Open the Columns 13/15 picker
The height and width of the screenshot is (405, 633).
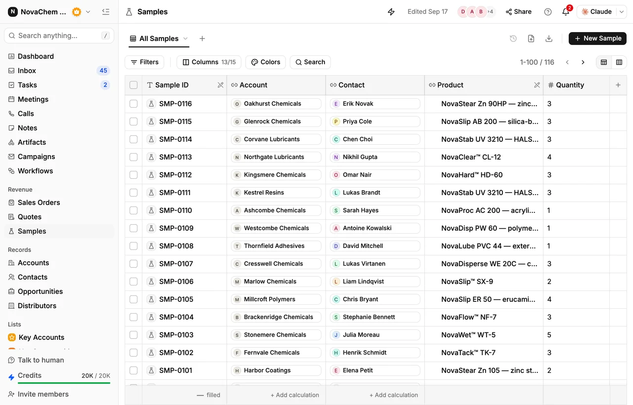point(209,62)
